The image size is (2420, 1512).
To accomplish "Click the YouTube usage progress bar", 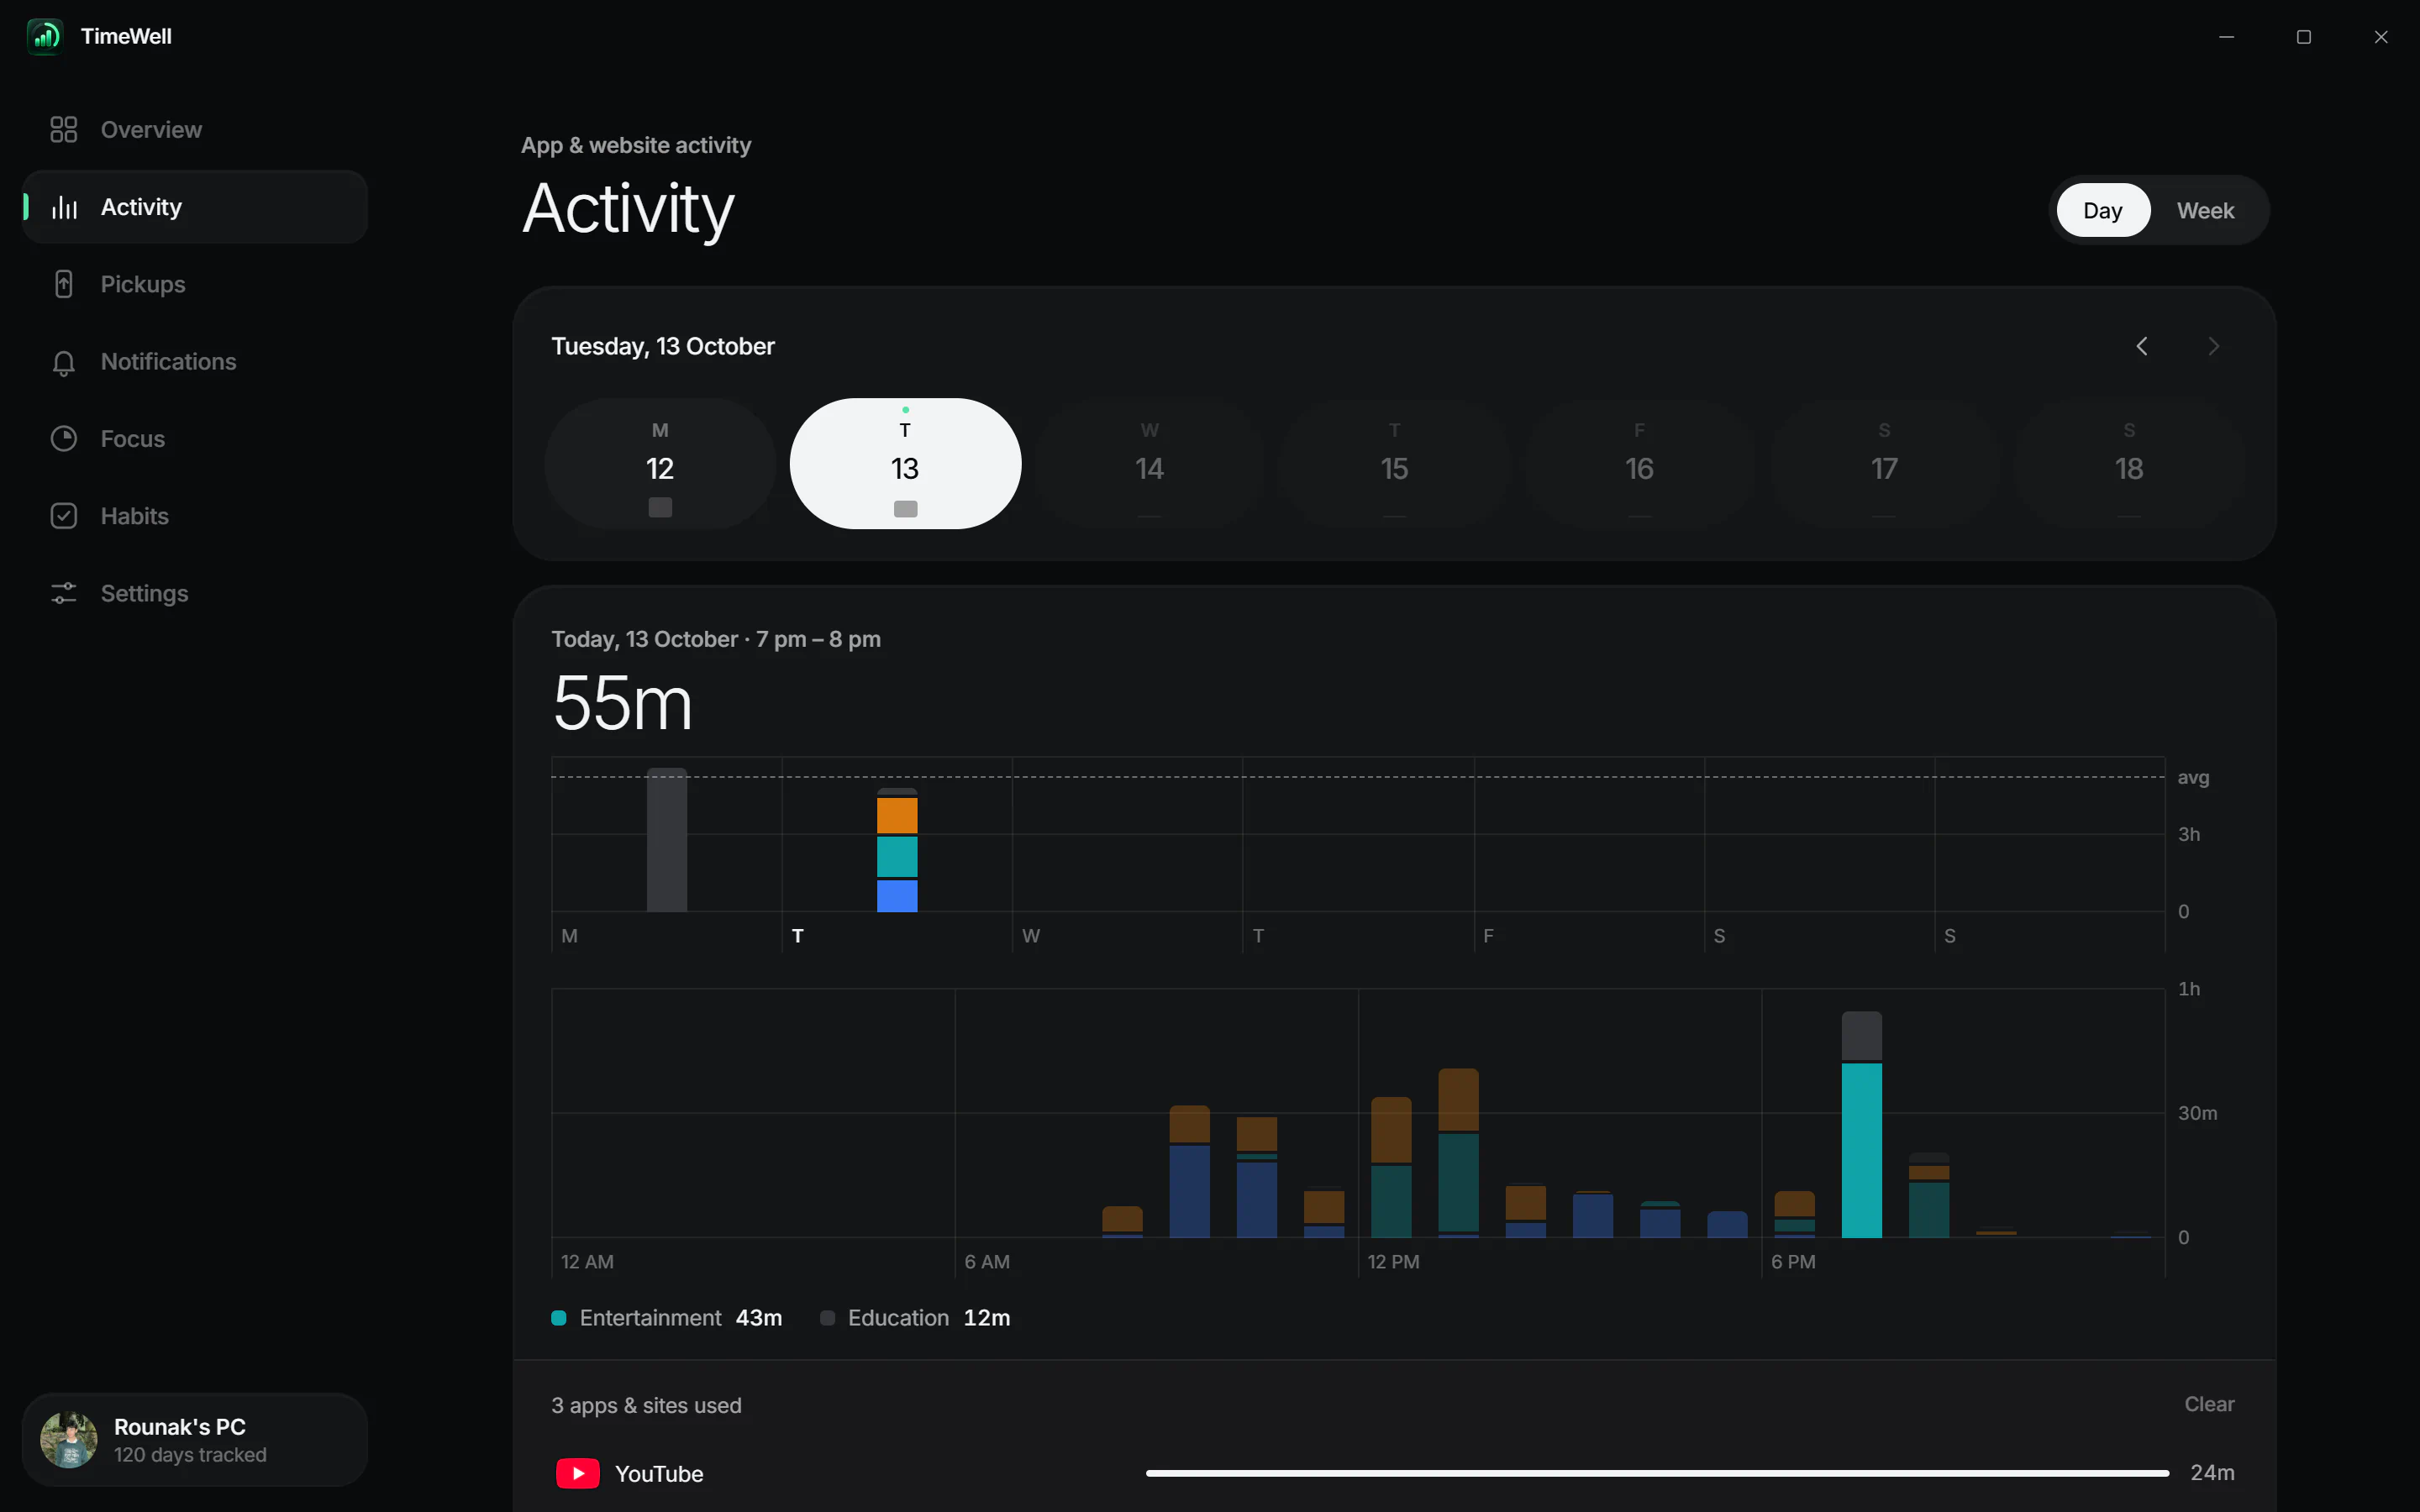I will click(x=1657, y=1473).
